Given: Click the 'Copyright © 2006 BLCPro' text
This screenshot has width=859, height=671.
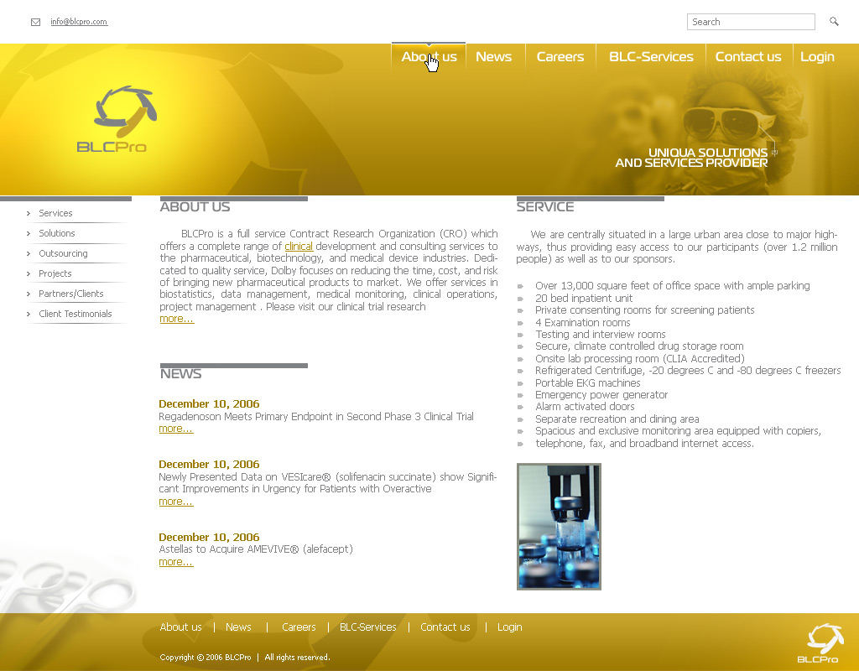Looking at the screenshot, I should coord(206,658).
